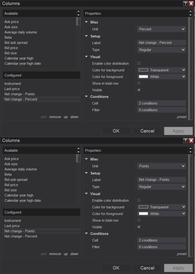Select Instrument in the lower dialog's Configured list
The width and height of the screenshot is (195, 274).
(13, 221)
